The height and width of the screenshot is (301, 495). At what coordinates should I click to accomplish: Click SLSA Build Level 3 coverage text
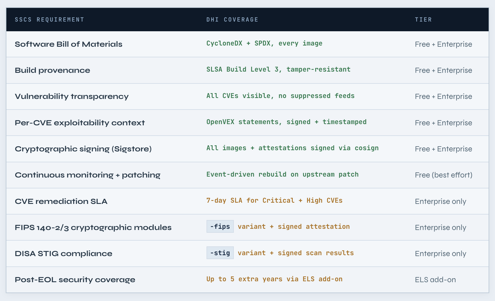coord(278,69)
